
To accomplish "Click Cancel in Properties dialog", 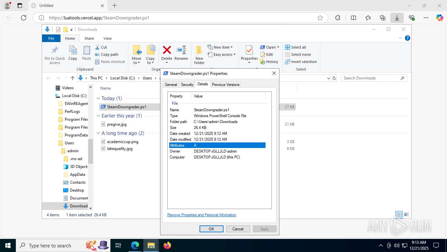I will pyautogui.click(x=238, y=229).
